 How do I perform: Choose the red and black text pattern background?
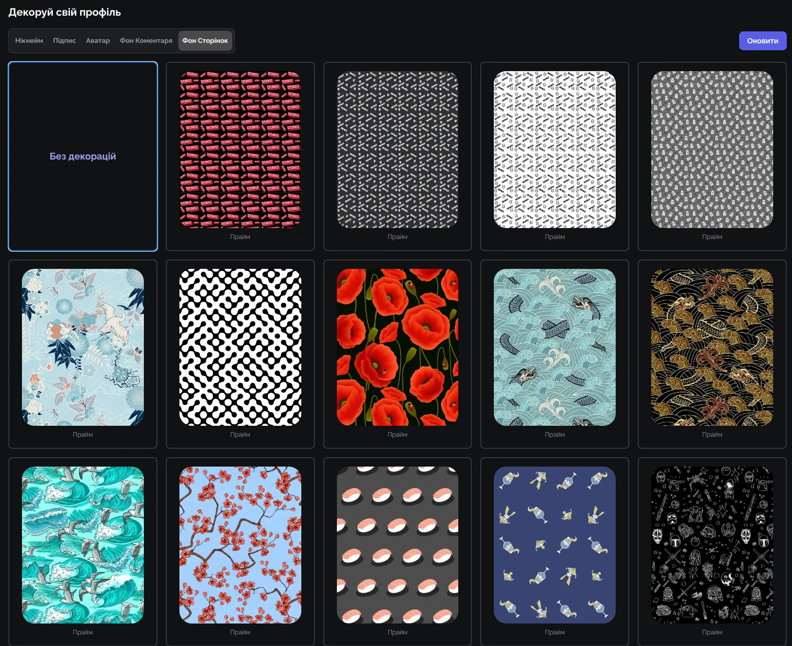point(240,150)
